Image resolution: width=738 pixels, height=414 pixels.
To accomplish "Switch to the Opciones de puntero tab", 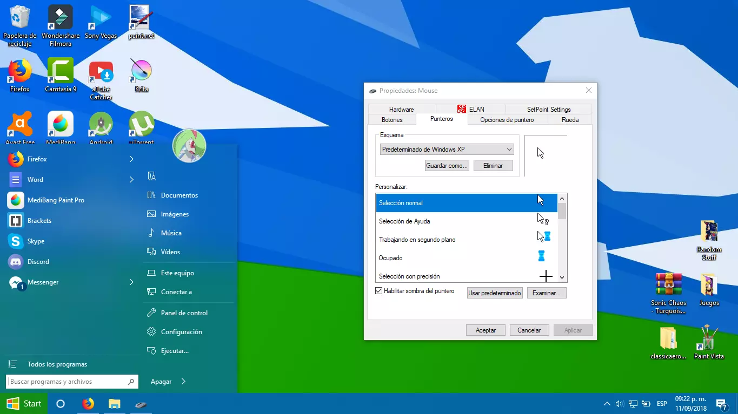I will 507,120.
